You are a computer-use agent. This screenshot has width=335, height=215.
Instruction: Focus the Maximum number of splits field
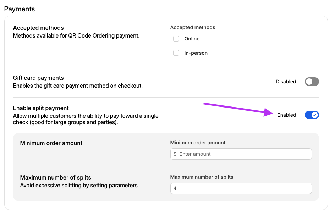pos(241,188)
